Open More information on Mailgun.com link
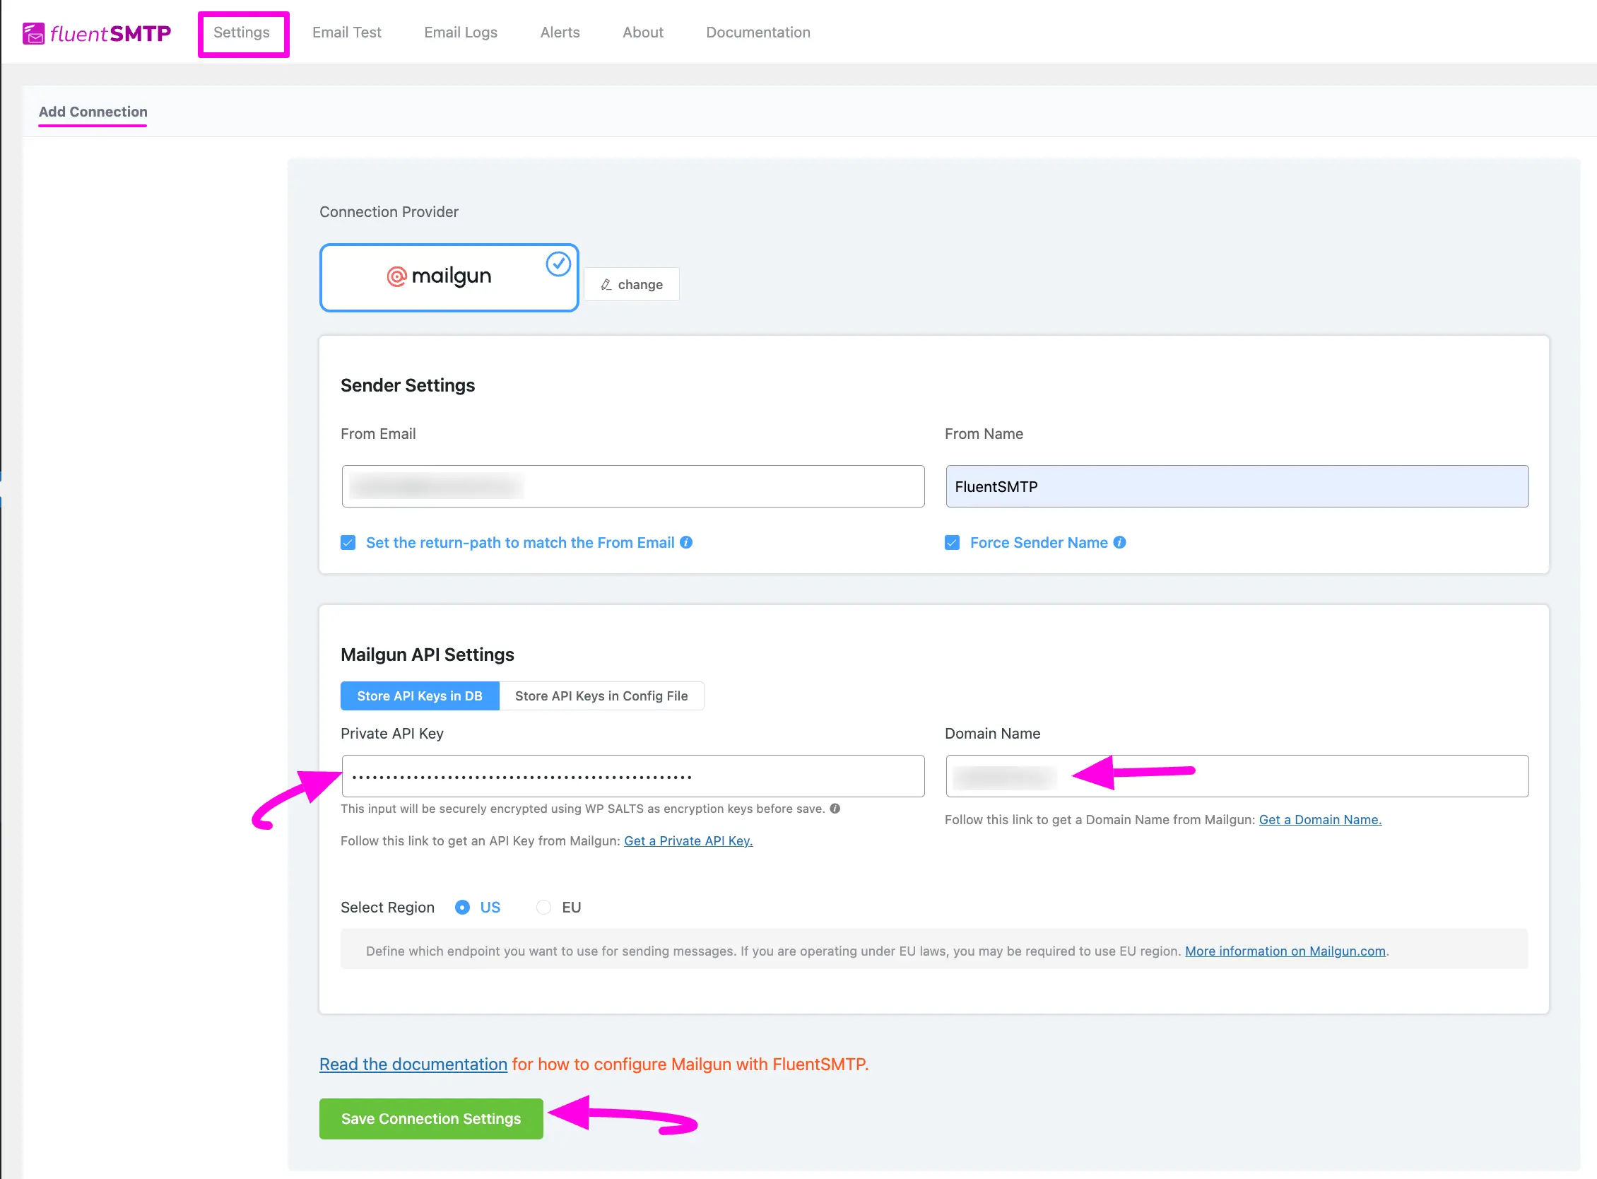 (1285, 951)
